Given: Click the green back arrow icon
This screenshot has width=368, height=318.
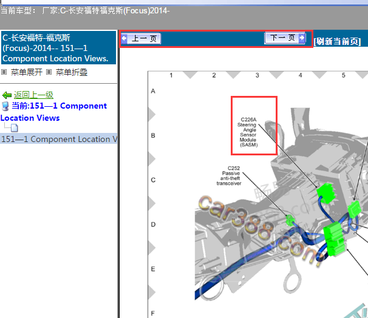Looking at the screenshot, I should coord(7,95).
